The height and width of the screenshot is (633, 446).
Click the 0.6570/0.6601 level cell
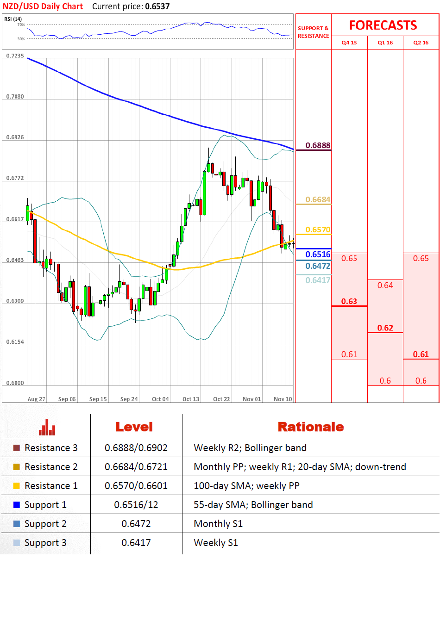point(136,486)
